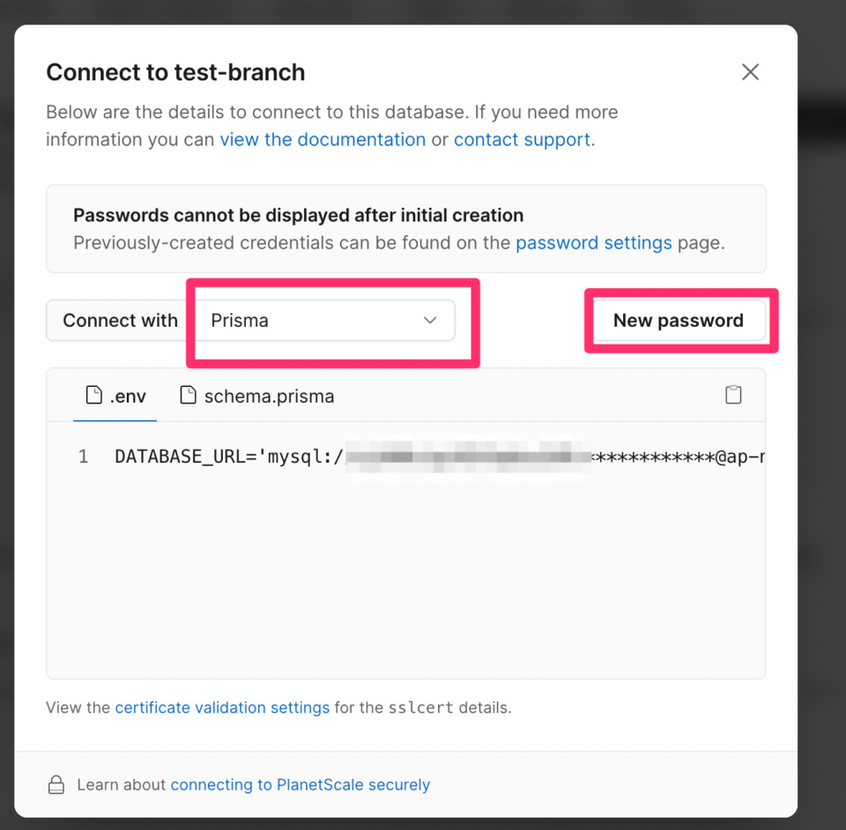This screenshot has width=846, height=830.
Task: Go to the password settings page link
Action: [593, 243]
